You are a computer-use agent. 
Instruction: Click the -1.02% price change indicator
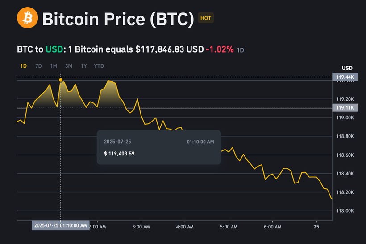(x=220, y=49)
